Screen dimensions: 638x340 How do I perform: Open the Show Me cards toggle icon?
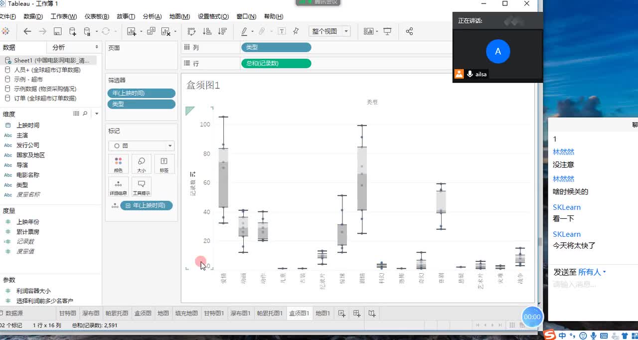368,31
